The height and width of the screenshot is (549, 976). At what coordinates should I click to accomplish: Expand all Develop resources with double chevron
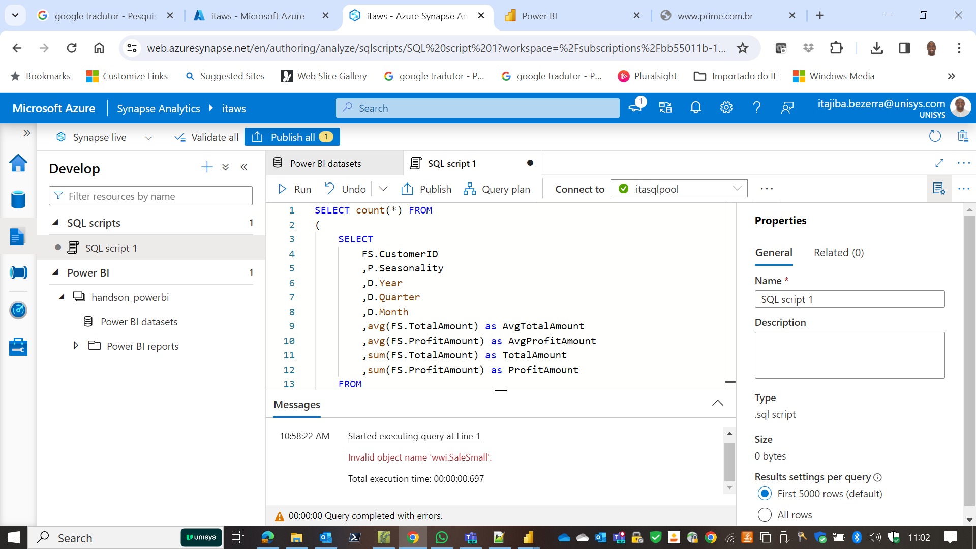tap(226, 167)
